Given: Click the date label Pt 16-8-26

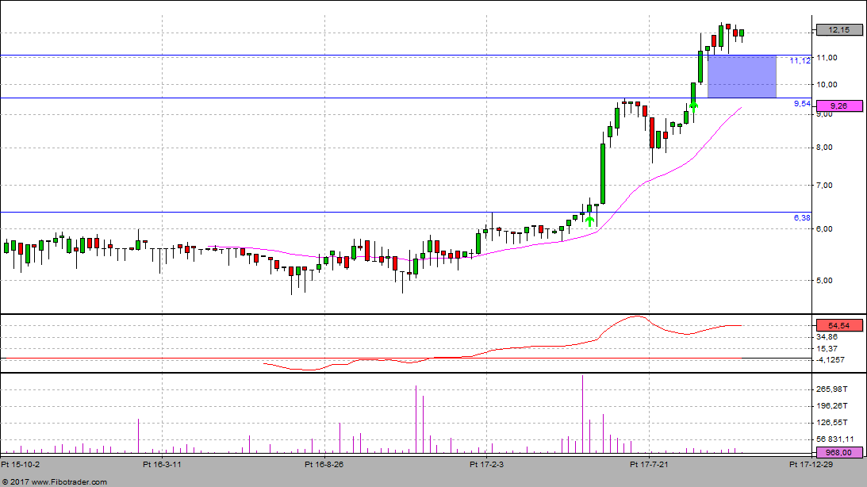Looking at the screenshot, I should tap(324, 464).
